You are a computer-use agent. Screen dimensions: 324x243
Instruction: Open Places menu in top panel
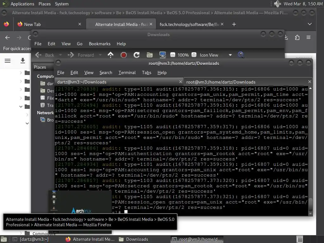(x=44, y=4)
